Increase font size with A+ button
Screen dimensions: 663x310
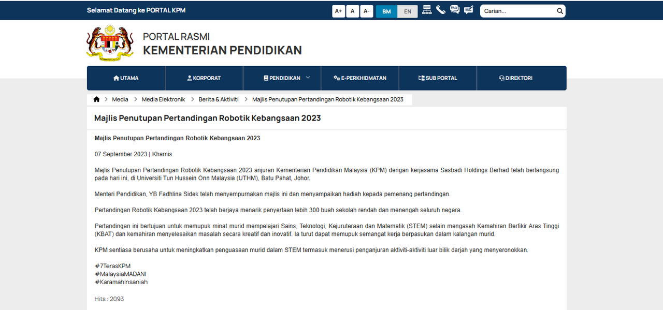click(x=338, y=11)
